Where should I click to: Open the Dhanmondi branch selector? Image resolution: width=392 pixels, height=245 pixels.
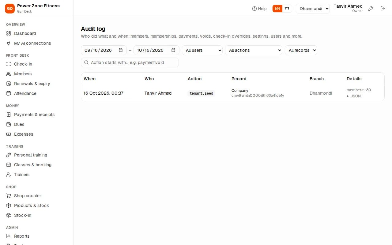pyautogui.click(x=313, y=9)
